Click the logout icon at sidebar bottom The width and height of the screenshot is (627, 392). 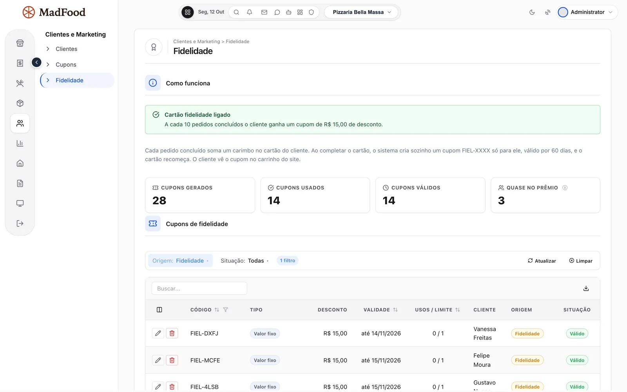pos(20,223)
